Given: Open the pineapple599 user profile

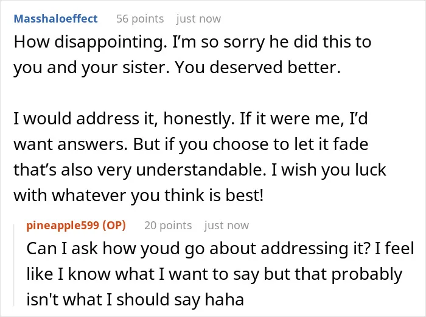Looking at the screenshot, I should click(x=63, y=226).
